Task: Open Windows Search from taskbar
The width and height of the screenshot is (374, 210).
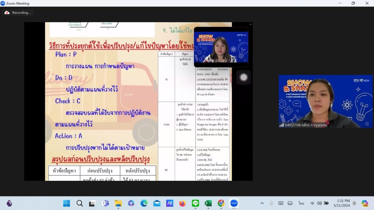Action: click(x=80, y=203)
